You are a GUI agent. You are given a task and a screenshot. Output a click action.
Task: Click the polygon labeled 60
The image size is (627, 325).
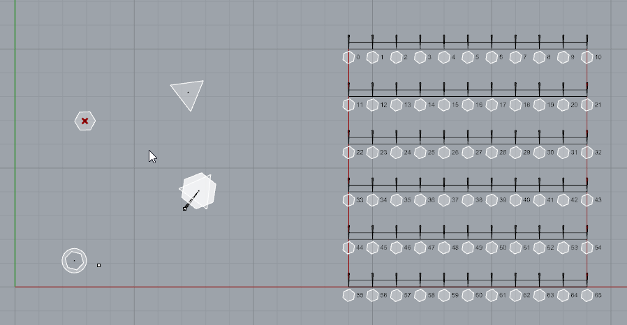point(468,295)
